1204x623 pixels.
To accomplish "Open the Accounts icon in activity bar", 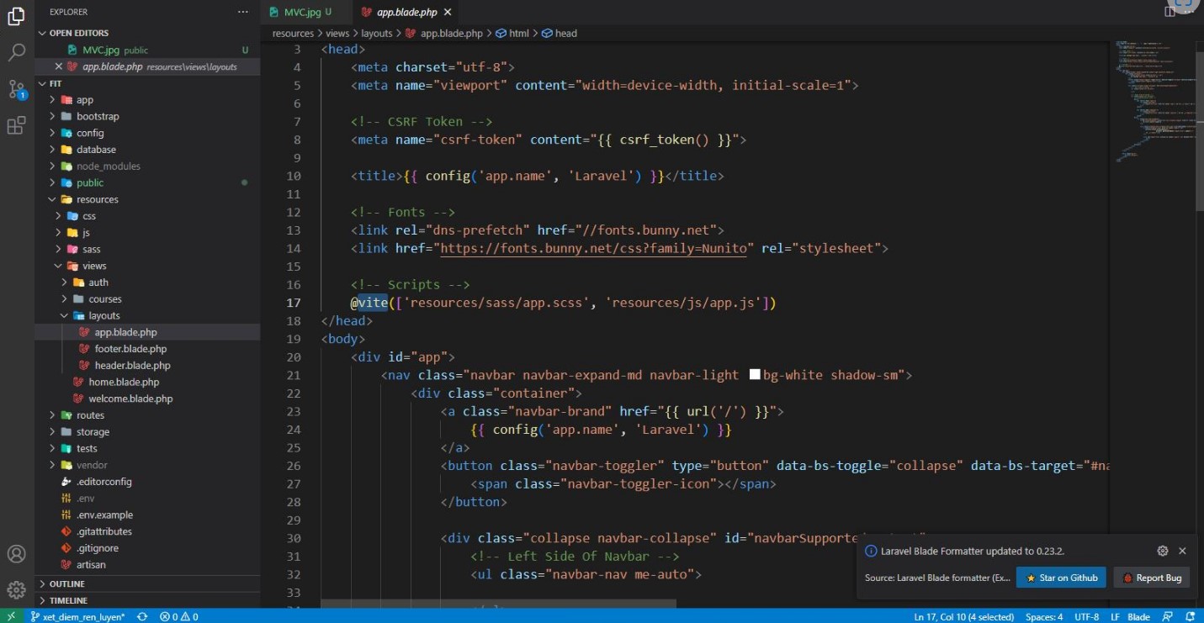I will (16, 554).
